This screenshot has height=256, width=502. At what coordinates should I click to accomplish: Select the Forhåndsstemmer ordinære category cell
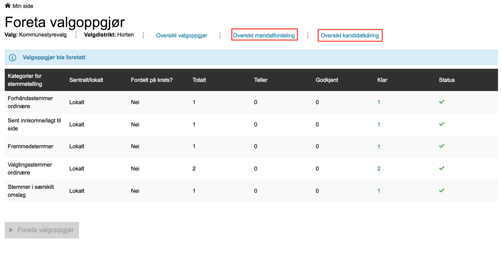30,102
